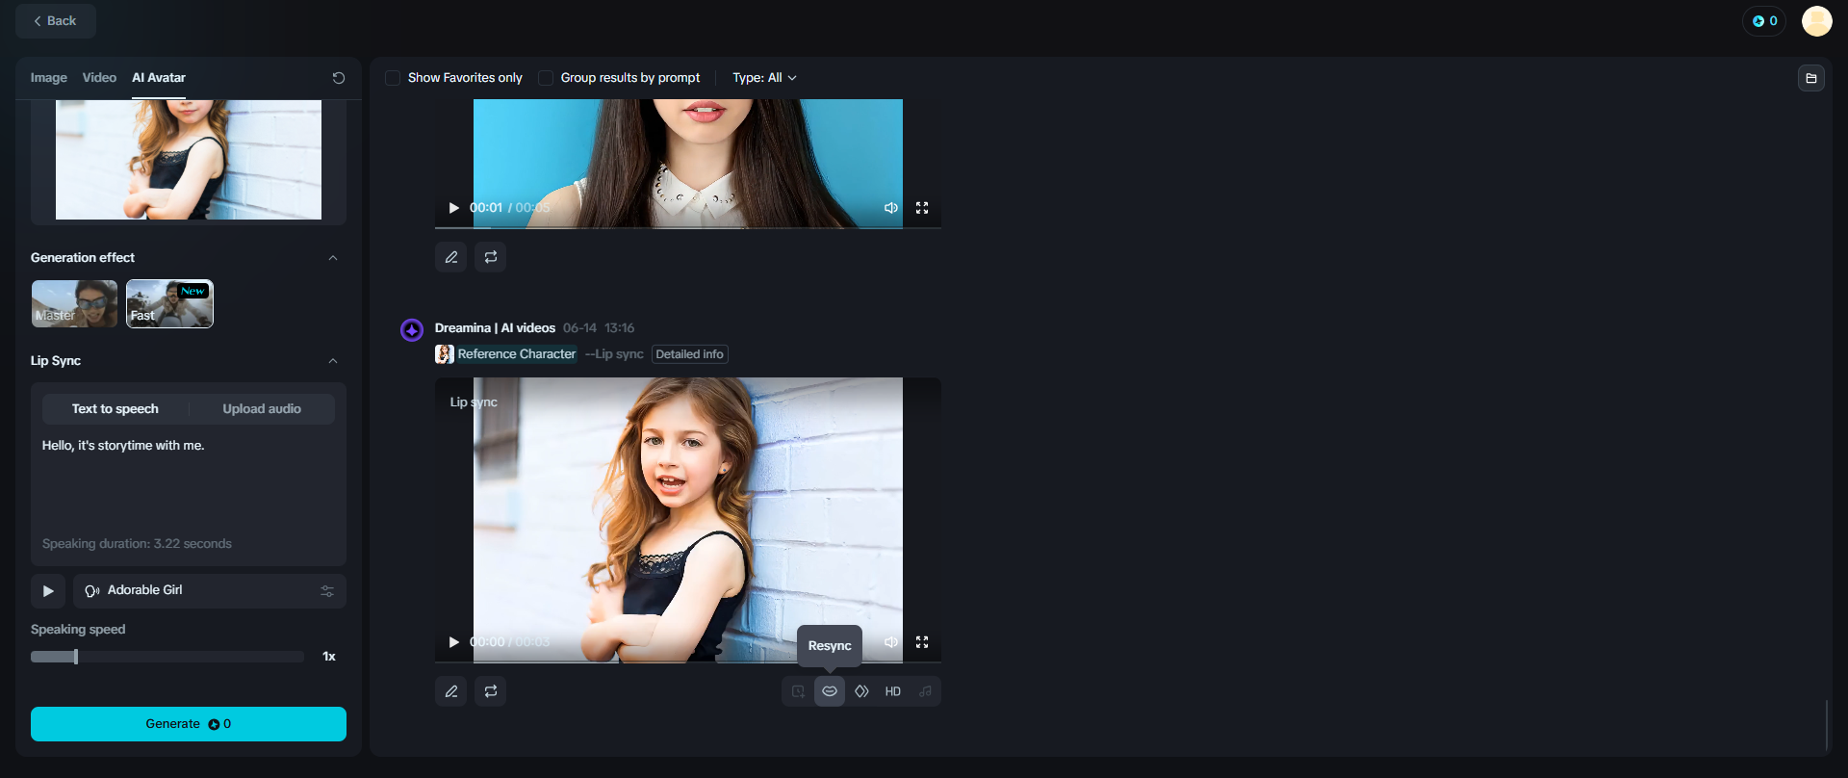The image size is (1848, 778).
Task: Mute the Lip sync video
Action: (x=891, y=642)
